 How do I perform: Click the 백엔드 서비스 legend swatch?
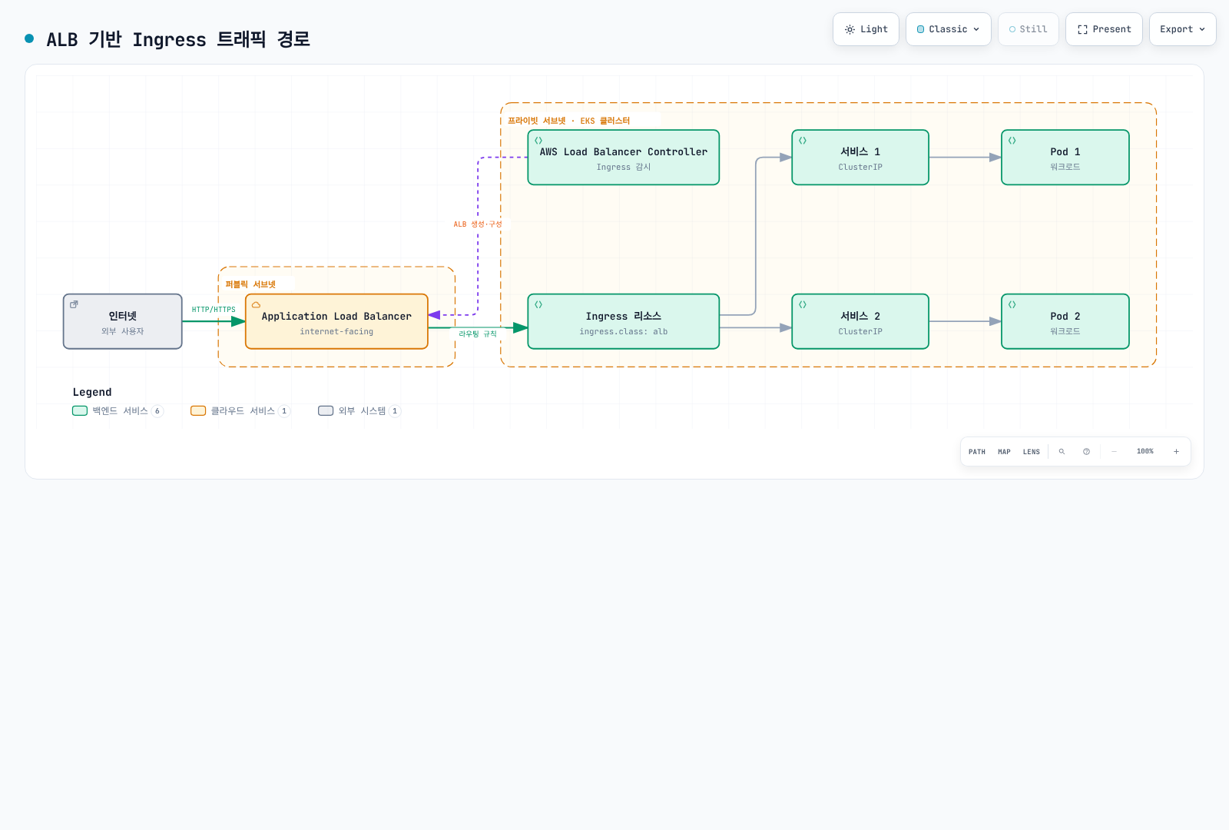(x=80, y=411)
